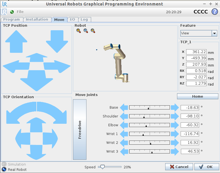Edit the TCP Z value field 207.93
The height and width of the screenshot is (173, 220).
(196, 64)
